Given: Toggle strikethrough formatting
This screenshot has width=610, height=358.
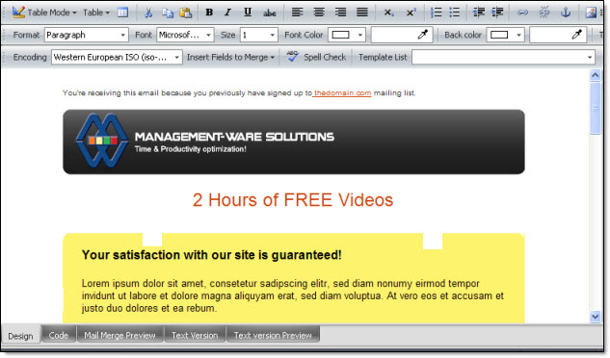Looking at the screenshot, I should (269, 13).
